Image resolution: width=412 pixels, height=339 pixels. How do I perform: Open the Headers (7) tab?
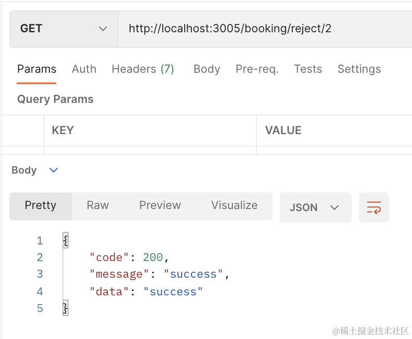pos(143,69)
